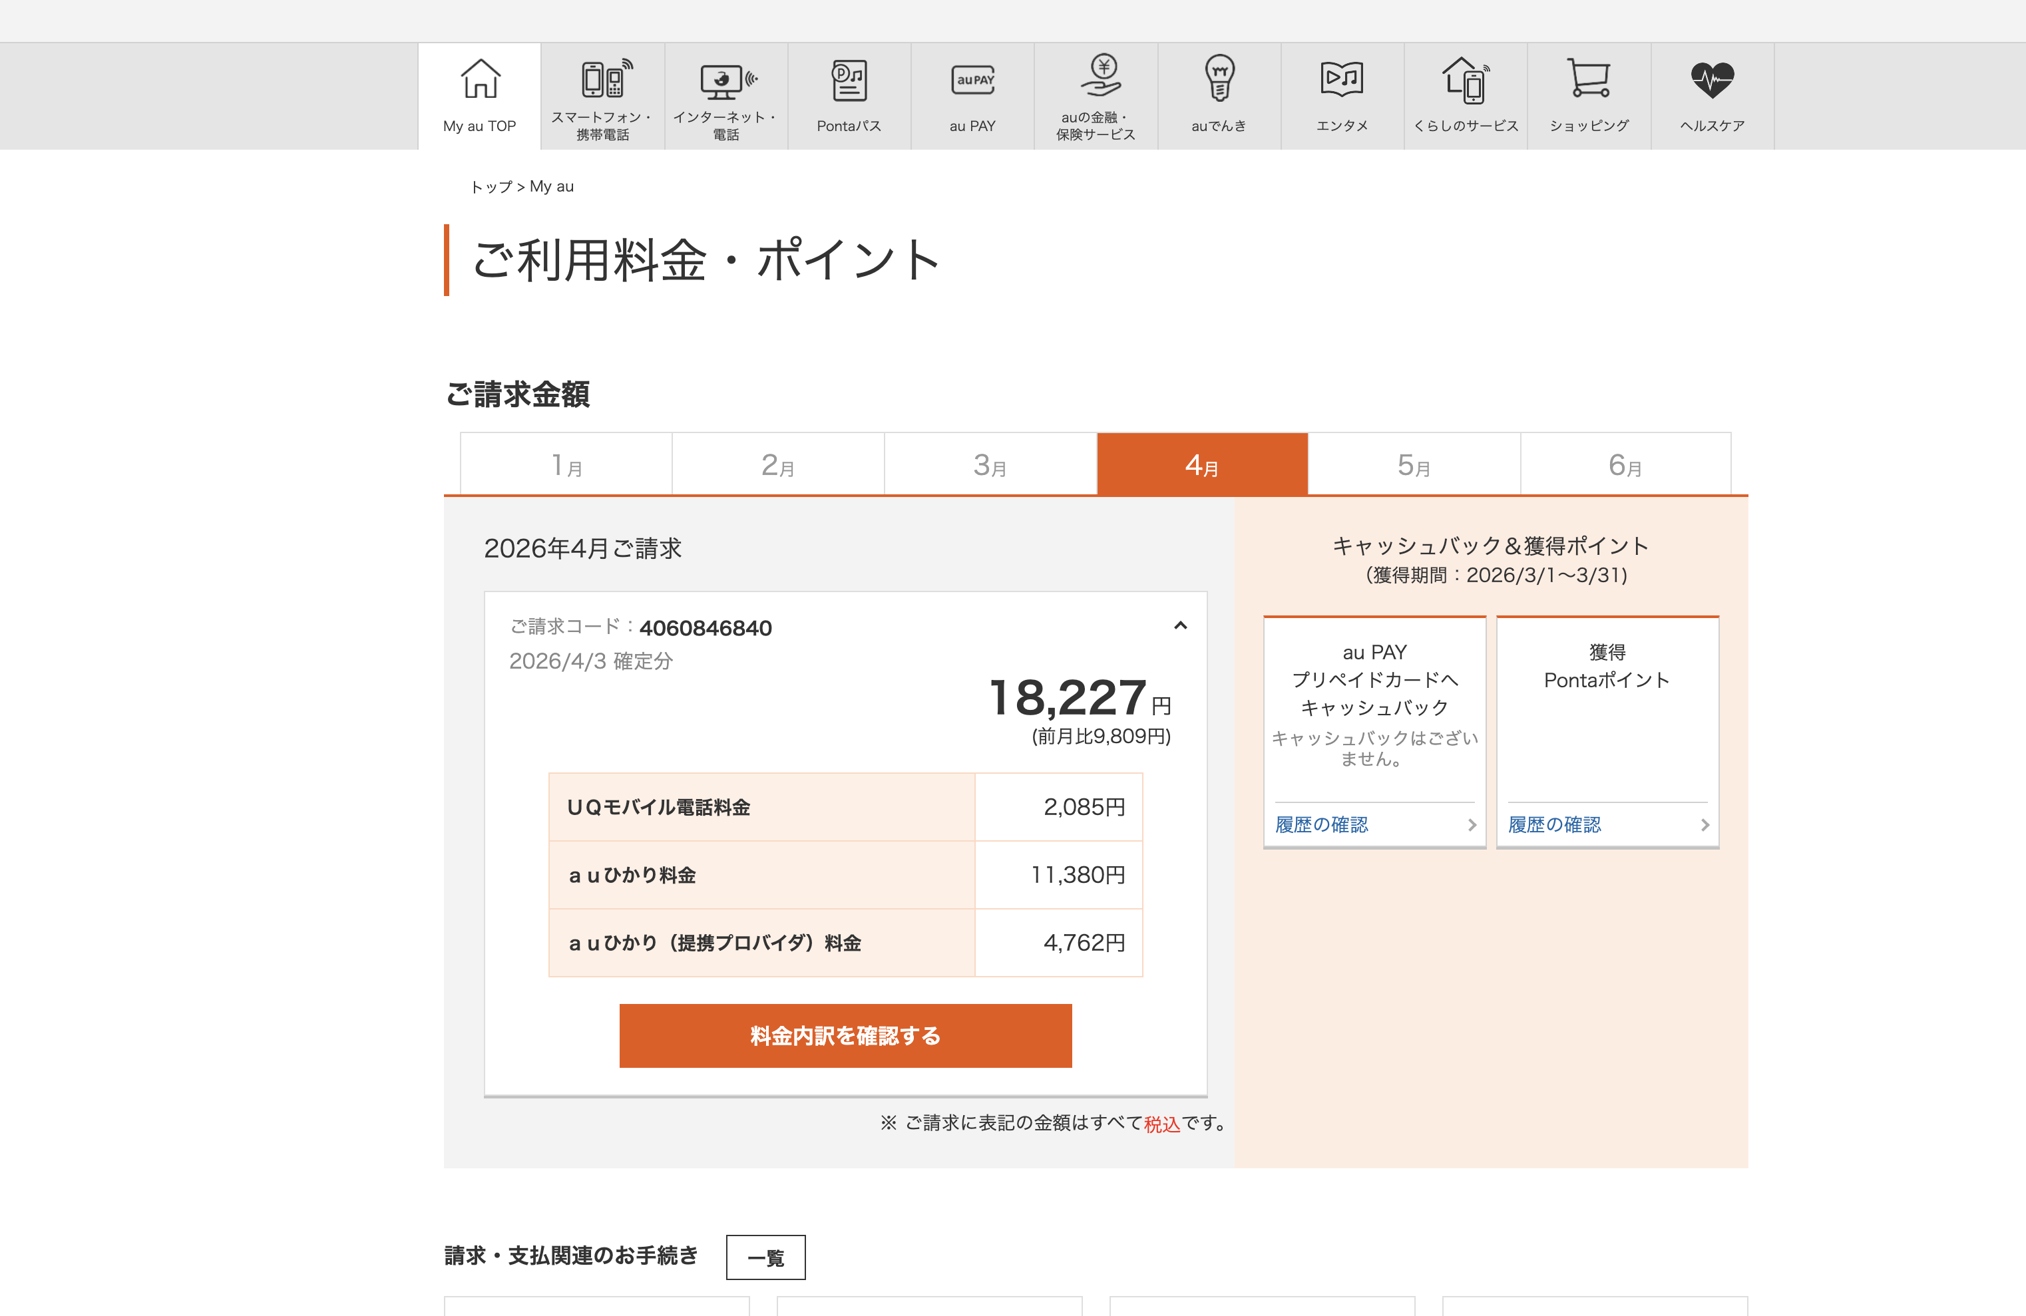Click the chevron beside au PAY 履歴の確認

click(x=1472, y=824)
